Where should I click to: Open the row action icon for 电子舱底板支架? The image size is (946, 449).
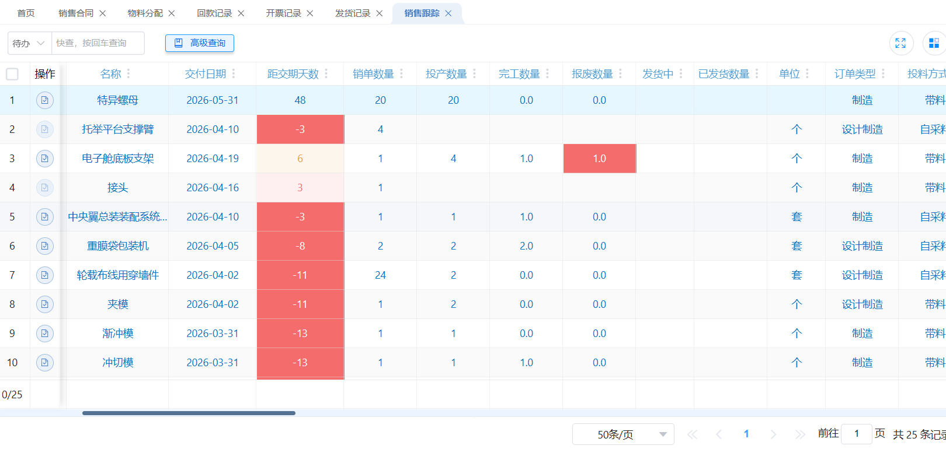(x=44, y=159)
